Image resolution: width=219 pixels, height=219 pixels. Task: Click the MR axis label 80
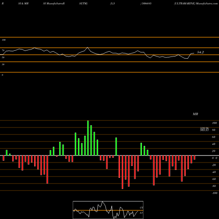tap(214, 130)
